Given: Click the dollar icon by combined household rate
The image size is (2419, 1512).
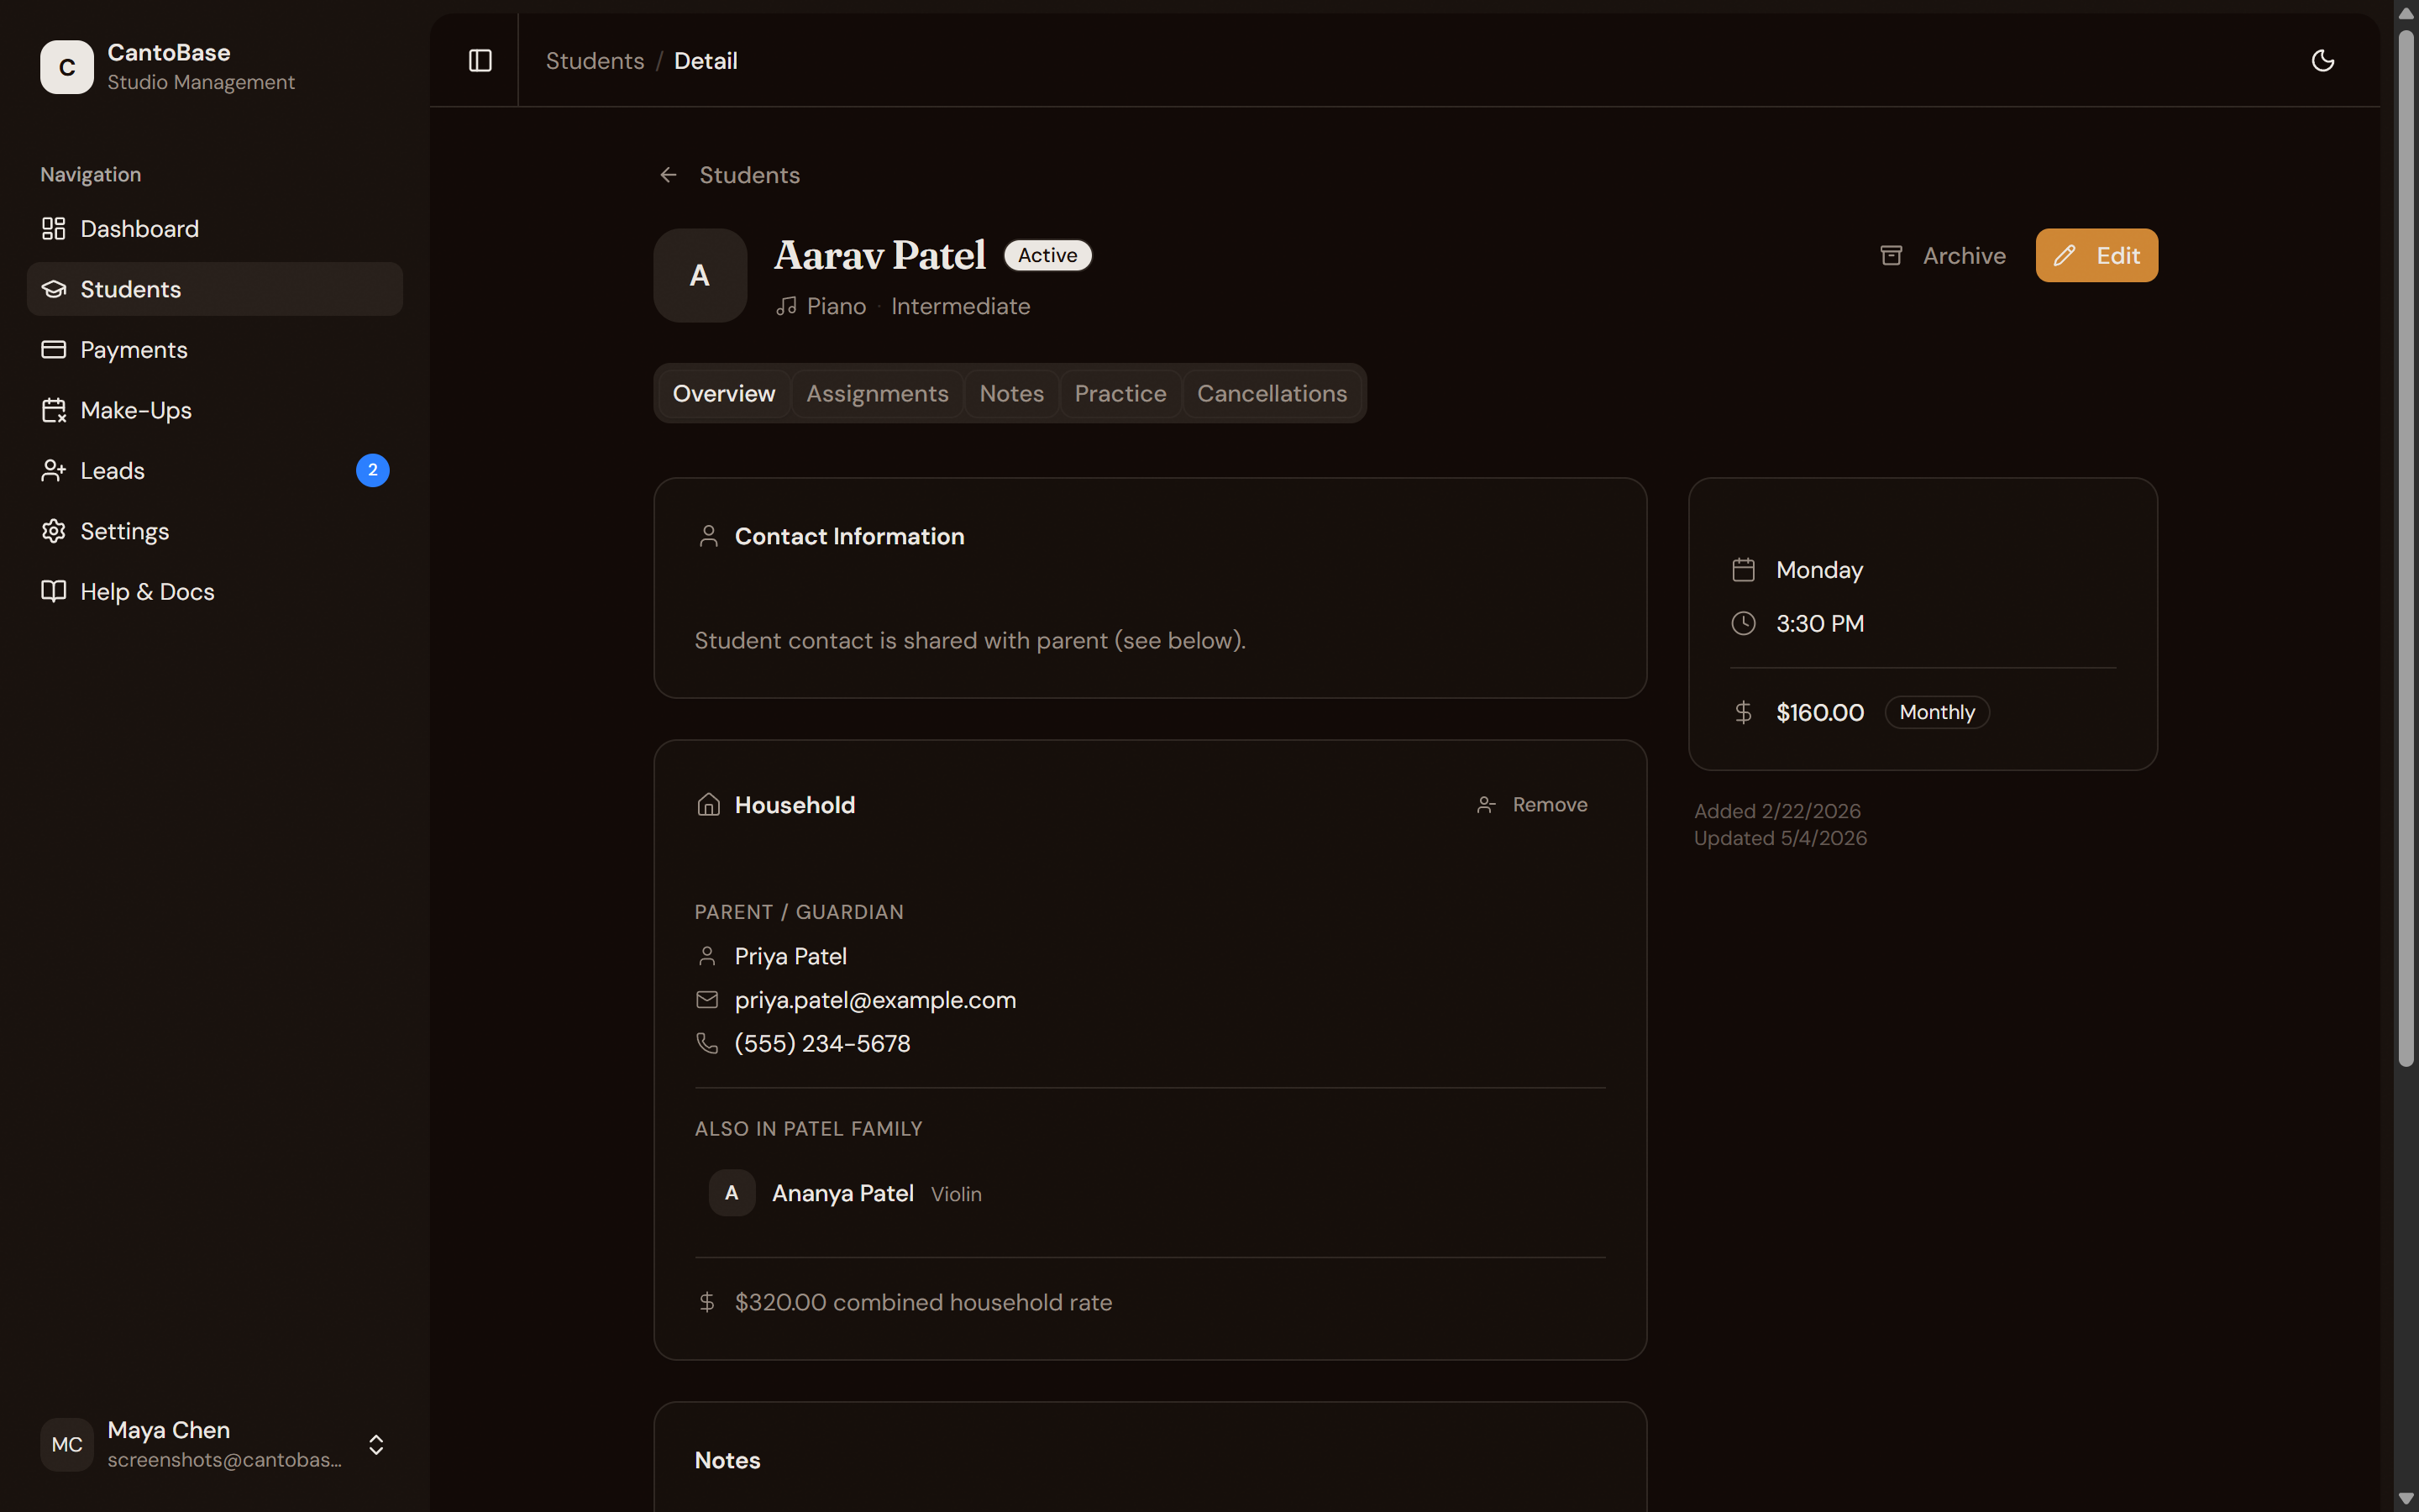Looking at the screenshot, I should (x=706, y=1302).
